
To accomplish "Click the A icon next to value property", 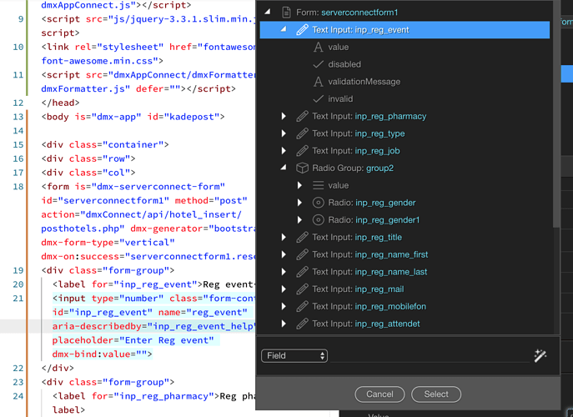I will 319,48.
